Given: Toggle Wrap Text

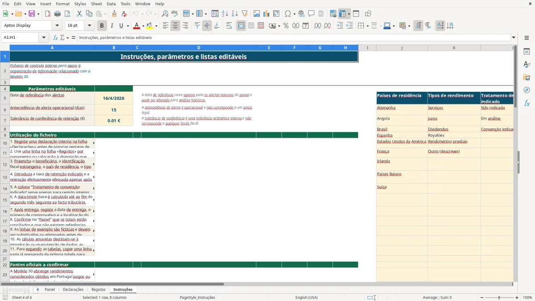Looking at the screenshot, I should tap(229, 26).
